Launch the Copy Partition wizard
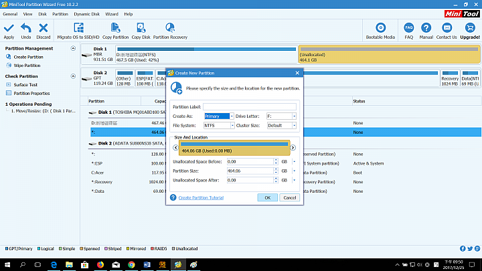Screen dimensions: 482x271 pos(115,31)
